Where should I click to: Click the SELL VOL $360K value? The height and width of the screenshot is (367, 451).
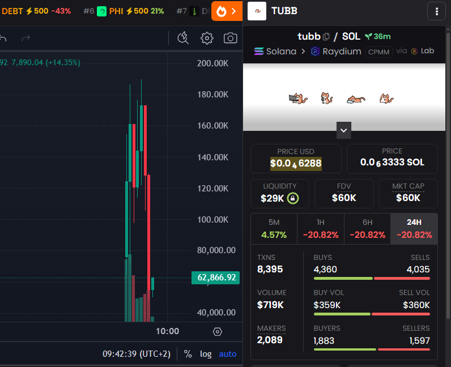(x=416, y=305)
